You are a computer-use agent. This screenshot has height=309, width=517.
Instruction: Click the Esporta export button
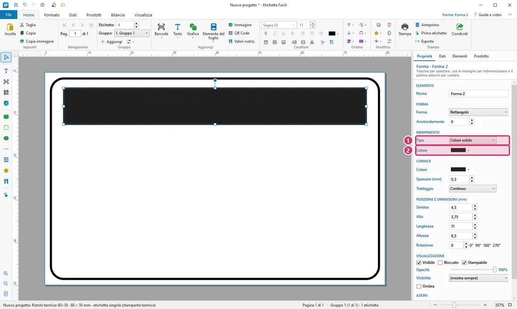pyautogui.click(x=425, y=41)
